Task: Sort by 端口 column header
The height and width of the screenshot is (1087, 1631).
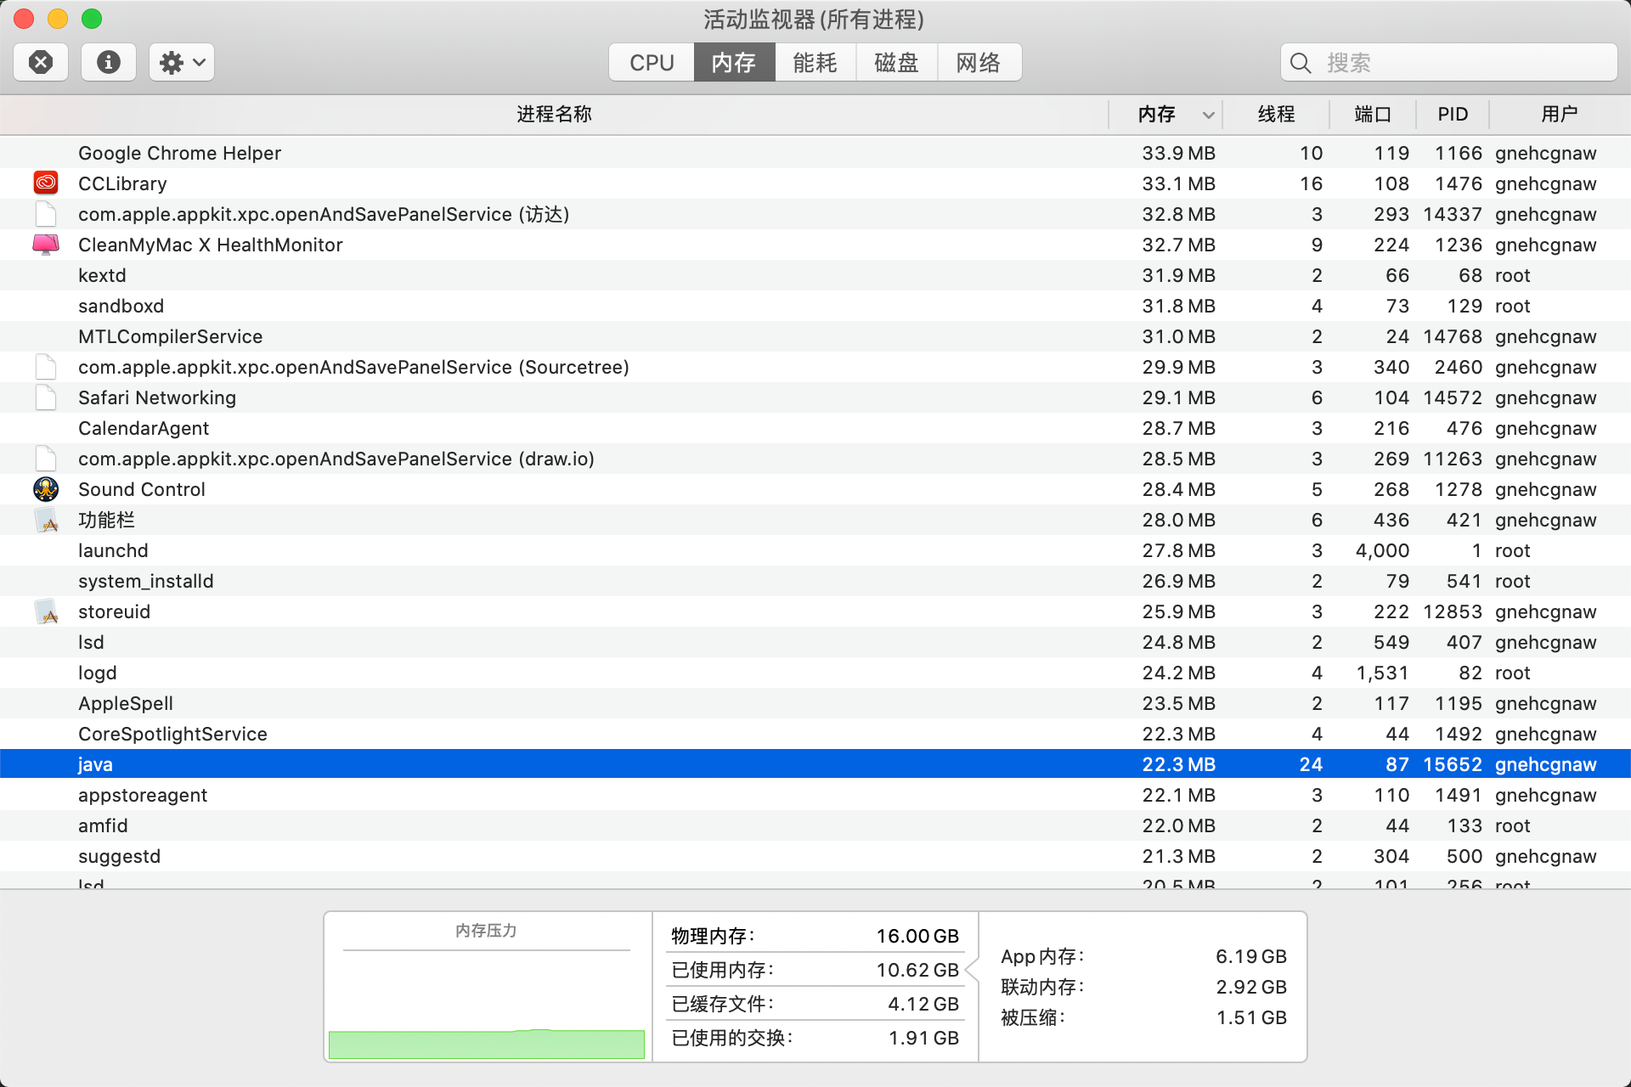Action: [x=1373, y=114]
